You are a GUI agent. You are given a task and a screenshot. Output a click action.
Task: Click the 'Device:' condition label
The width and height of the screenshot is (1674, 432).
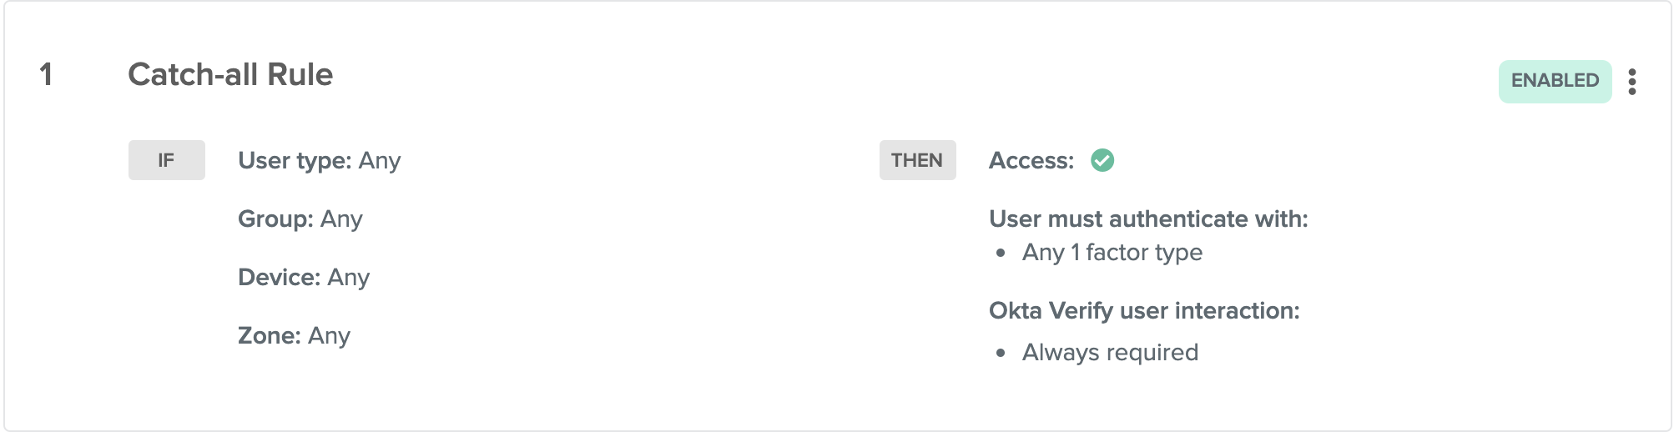279,277
